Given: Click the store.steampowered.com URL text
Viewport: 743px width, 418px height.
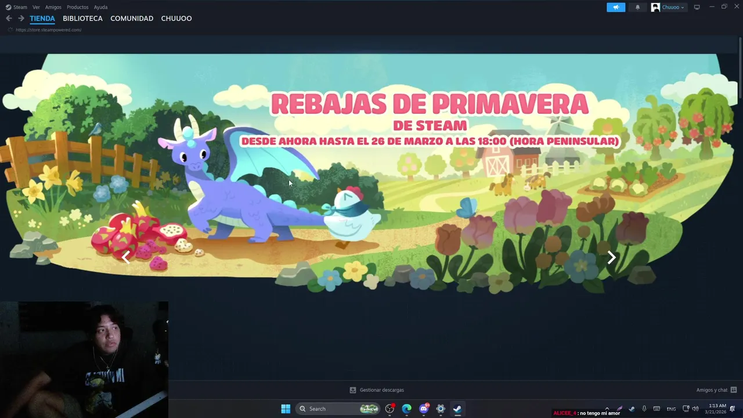Looking at the screenshot, I should click(x=48, y=30).
